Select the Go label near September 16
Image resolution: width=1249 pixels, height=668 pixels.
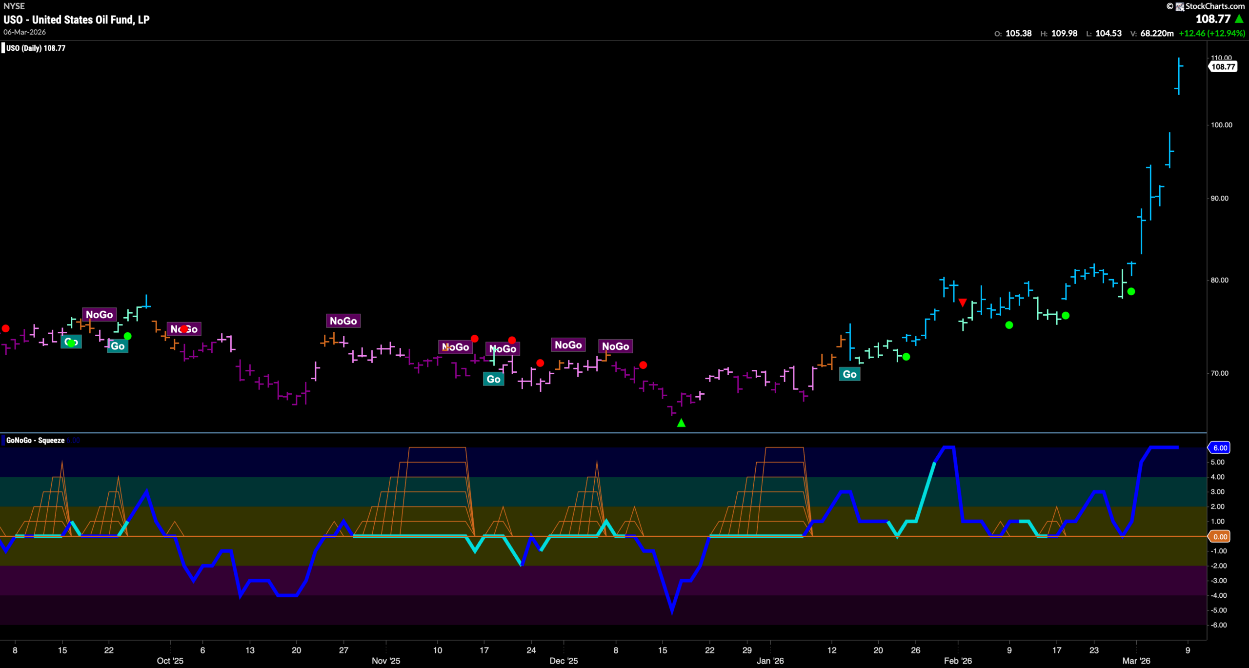tap(71, 342)
